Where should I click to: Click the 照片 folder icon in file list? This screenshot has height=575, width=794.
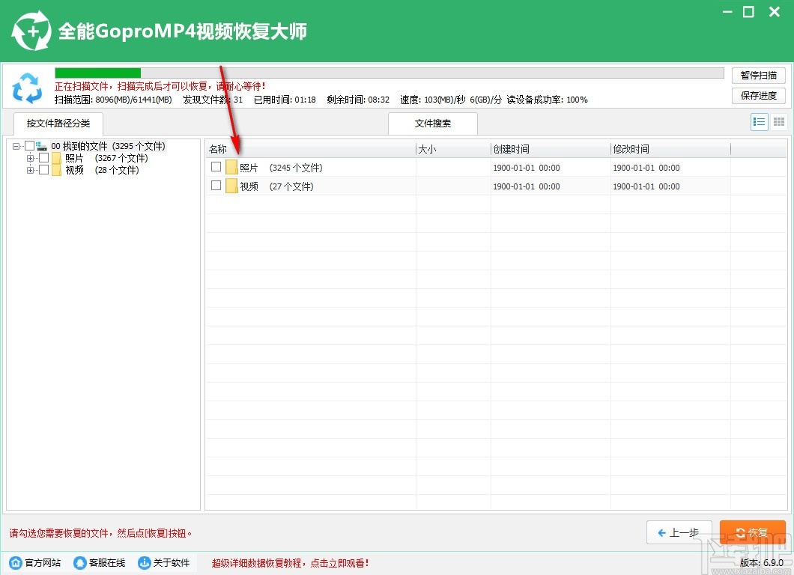tap(231, 167)
